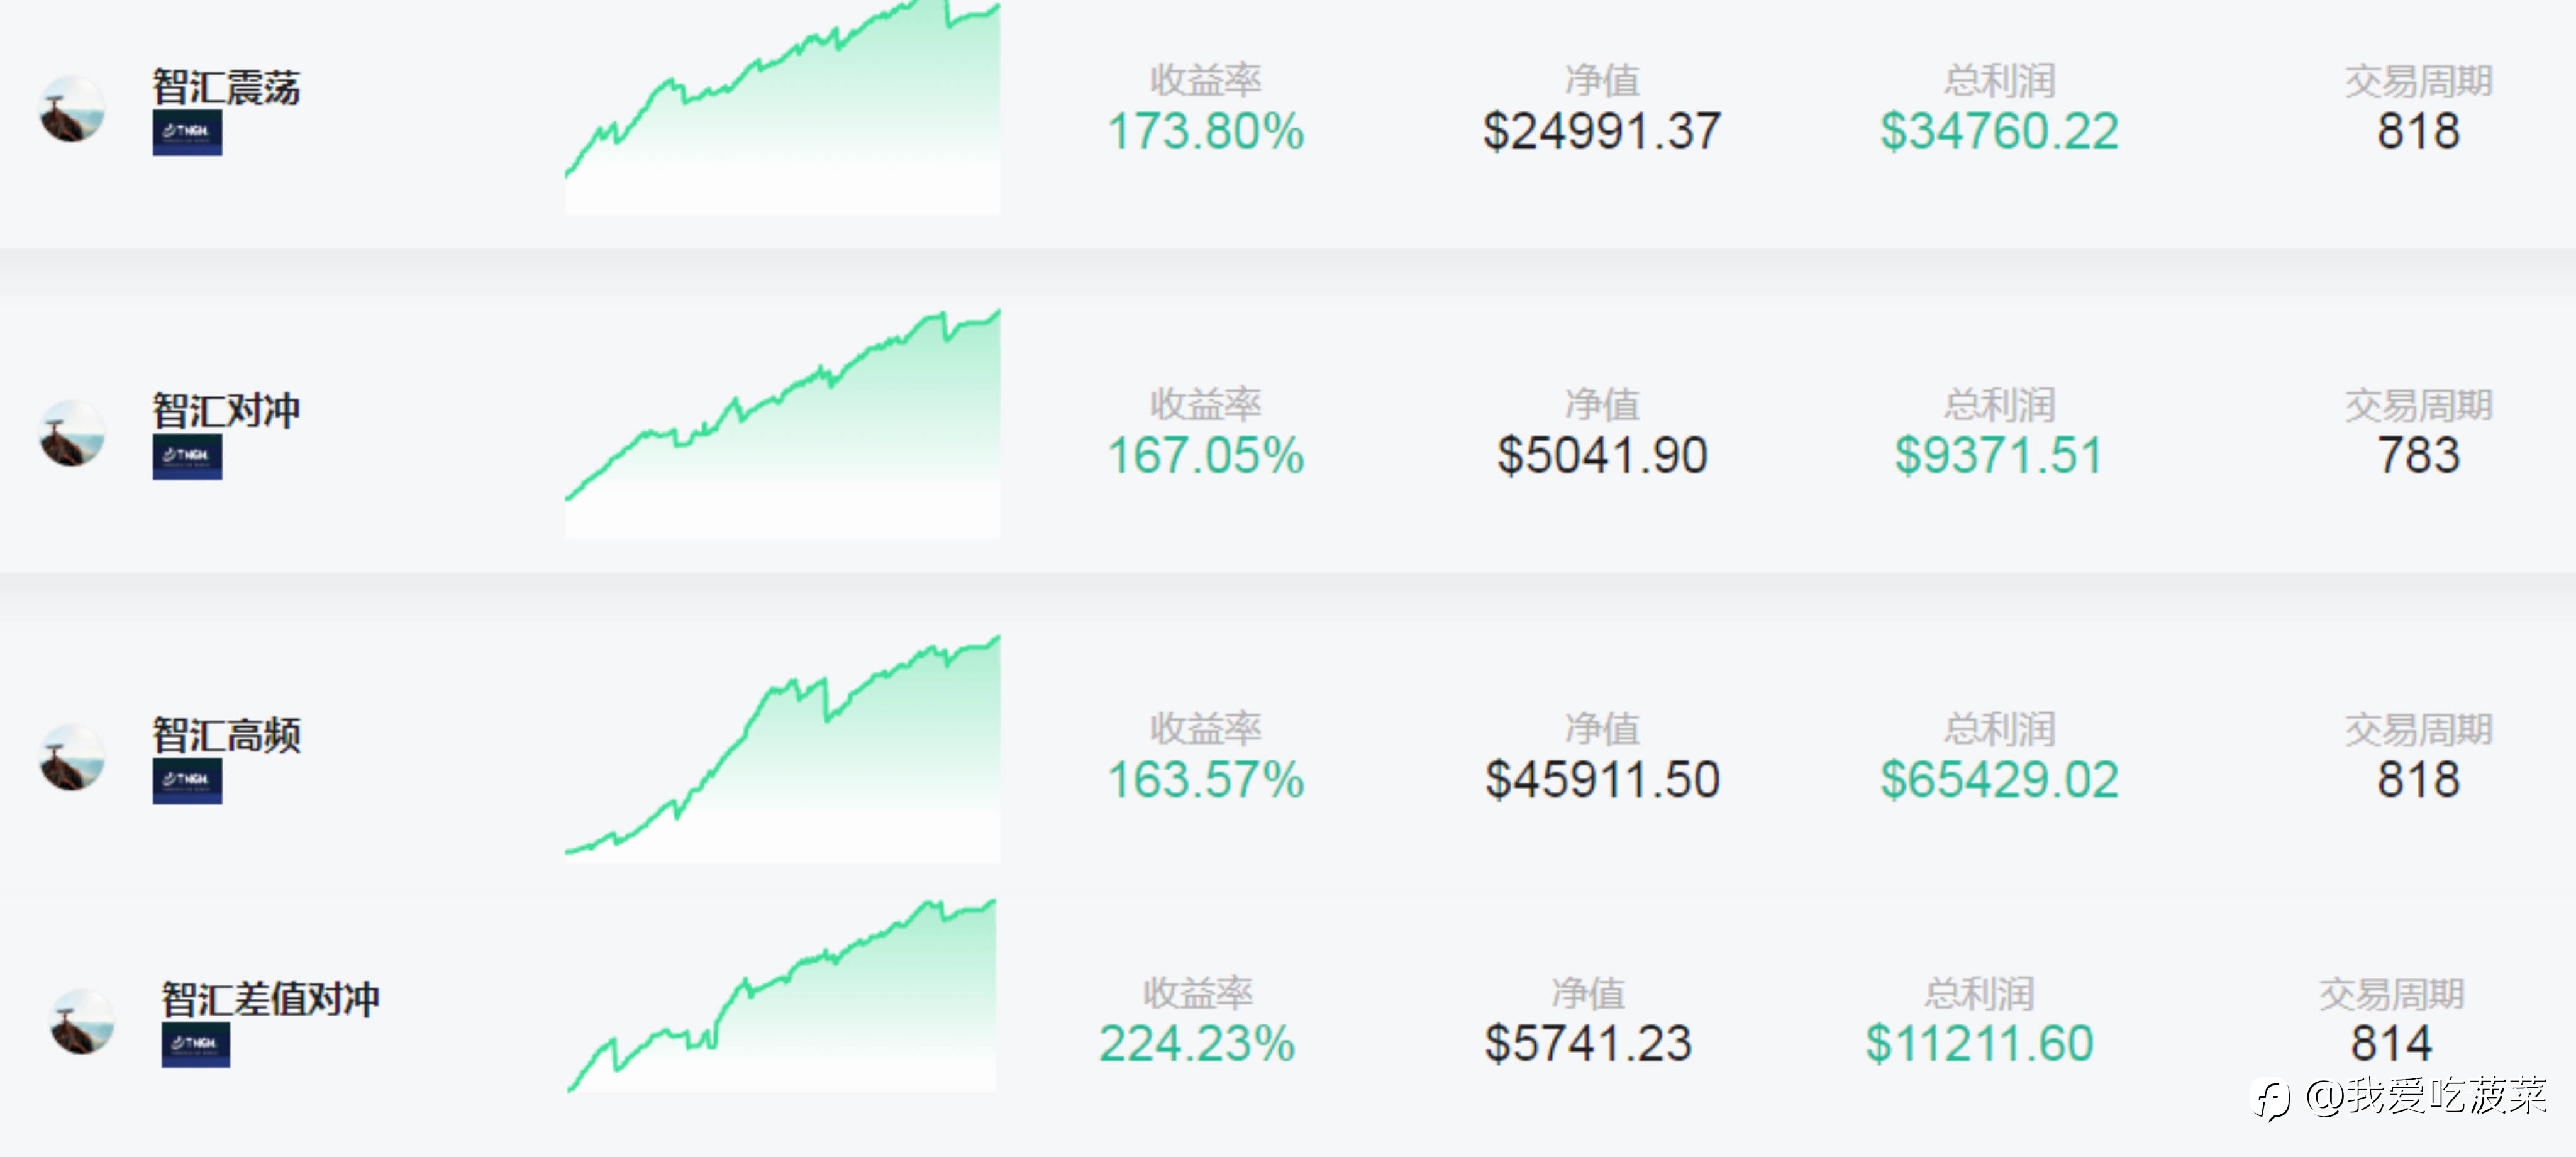Click the 224.23% return rate value
Screen dimensions: 2576x1157
pyautogui.click(x=1197, y=1043)
